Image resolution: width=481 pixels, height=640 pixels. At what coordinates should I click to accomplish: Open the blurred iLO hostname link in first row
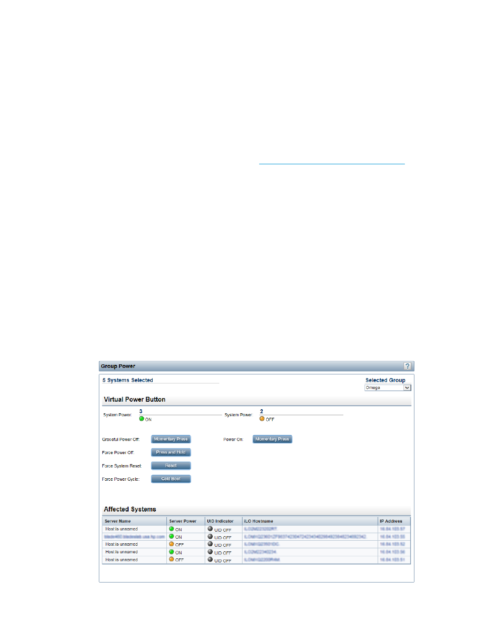[x=261, y=529]
